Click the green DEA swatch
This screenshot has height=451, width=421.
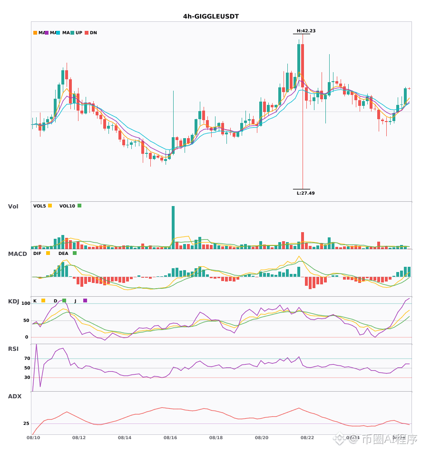coord(75,253)
